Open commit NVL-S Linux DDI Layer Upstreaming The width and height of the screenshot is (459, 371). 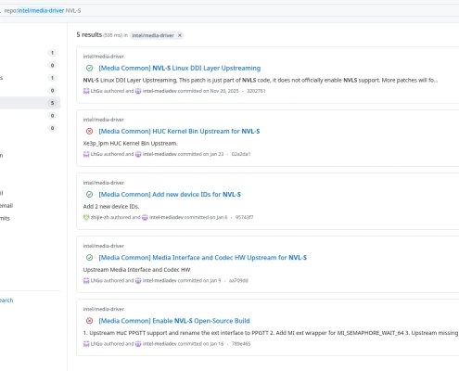pos(180,68)
